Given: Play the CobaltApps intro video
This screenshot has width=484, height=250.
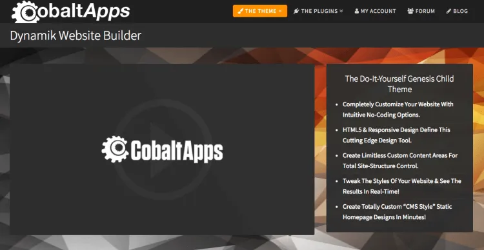Looking at the screenshot, I should tap(162, 149).
